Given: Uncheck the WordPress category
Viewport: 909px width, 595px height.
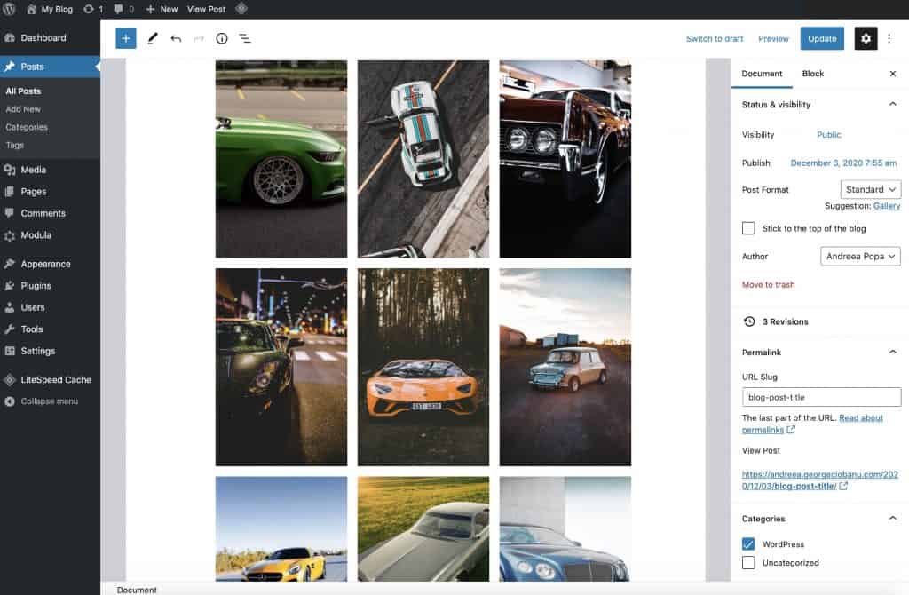Looking at the screenshot, I should tap(748, 544).
